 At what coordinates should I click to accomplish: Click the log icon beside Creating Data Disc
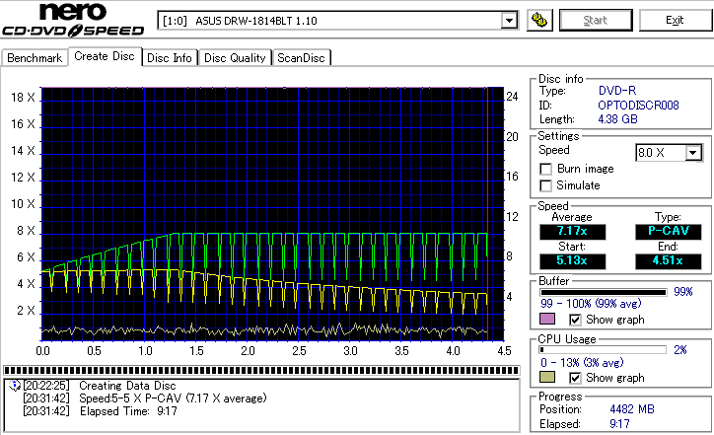point(13,385)
